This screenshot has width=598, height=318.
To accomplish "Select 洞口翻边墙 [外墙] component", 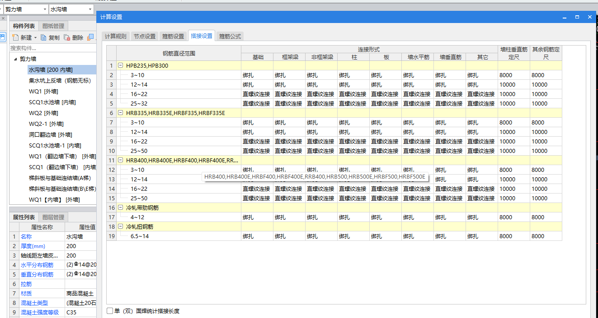I will coord(50,135).
